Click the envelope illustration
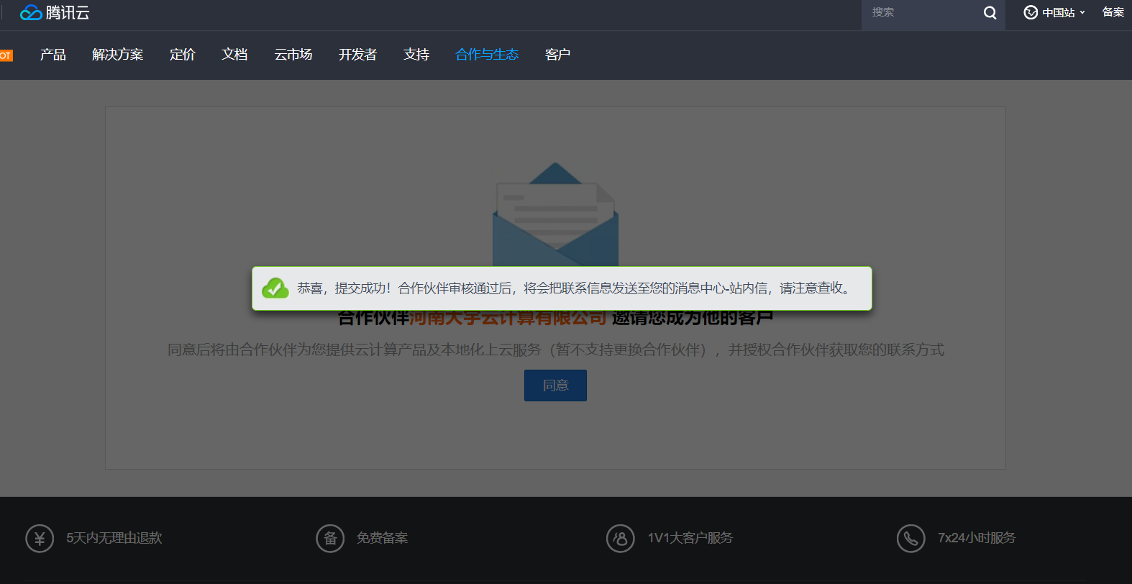1132x584 pixels. pos(555,214)
